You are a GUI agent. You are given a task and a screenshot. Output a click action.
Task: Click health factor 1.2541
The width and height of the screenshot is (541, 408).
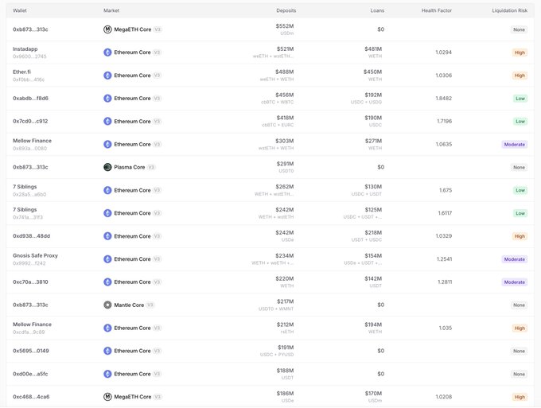444,259
